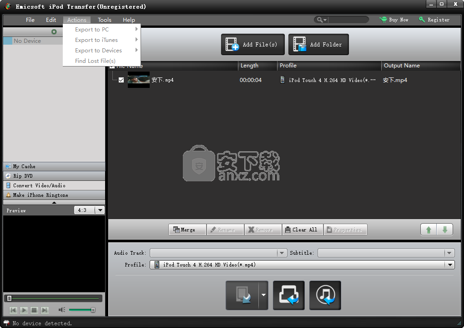Click the export to PC icon button
The width and height of the screenshot is (464, 328).
289,295
